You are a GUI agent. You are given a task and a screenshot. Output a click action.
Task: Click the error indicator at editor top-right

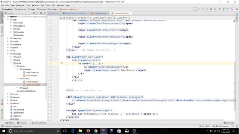coord(234,21)
